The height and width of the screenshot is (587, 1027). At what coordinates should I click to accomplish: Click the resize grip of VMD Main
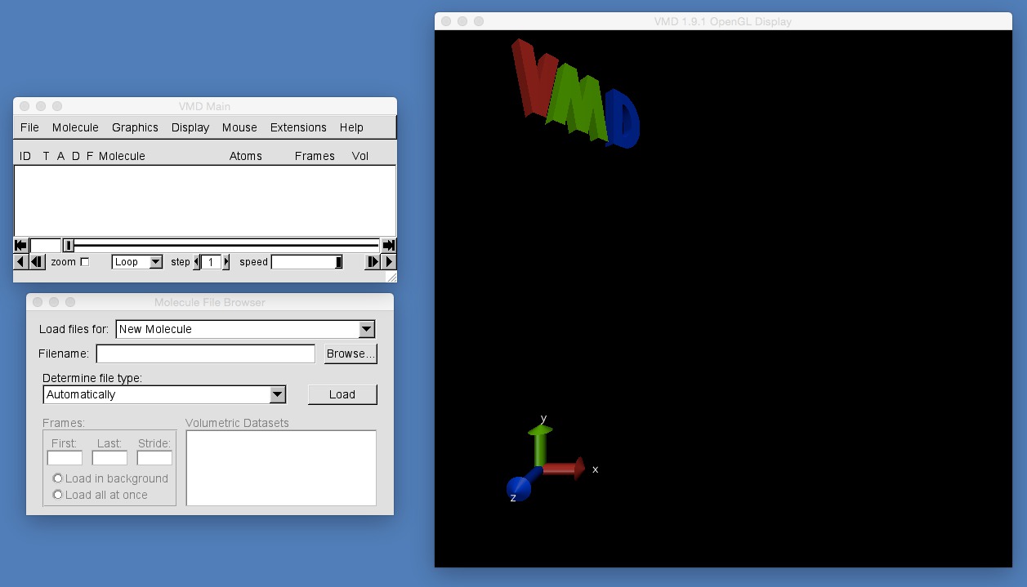pyautogui.click(x=391, y=278)
